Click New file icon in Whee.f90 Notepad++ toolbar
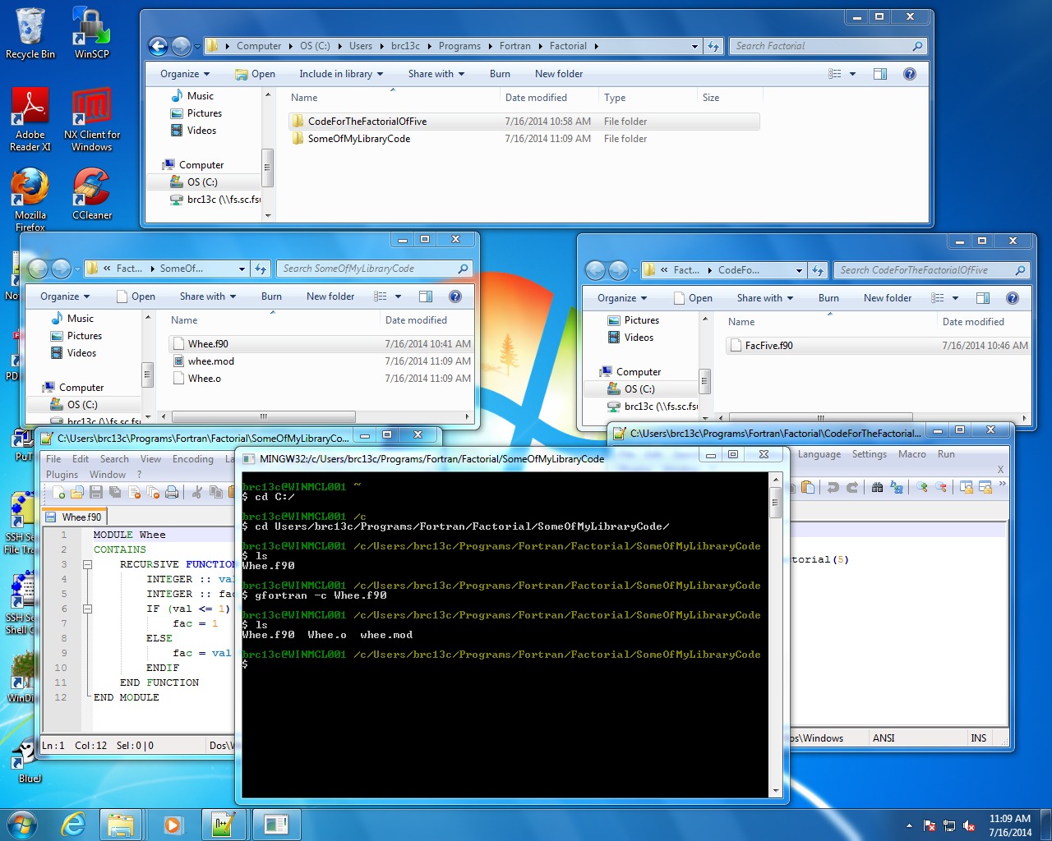1052x841 pixels. (x=58, y=492)
